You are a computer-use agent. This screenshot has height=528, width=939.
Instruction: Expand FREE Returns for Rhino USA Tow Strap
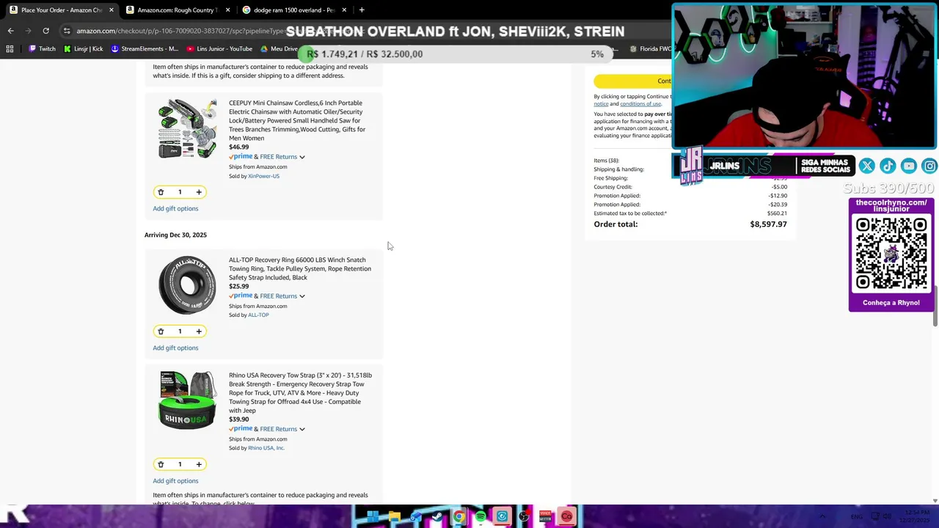(302, 429)
